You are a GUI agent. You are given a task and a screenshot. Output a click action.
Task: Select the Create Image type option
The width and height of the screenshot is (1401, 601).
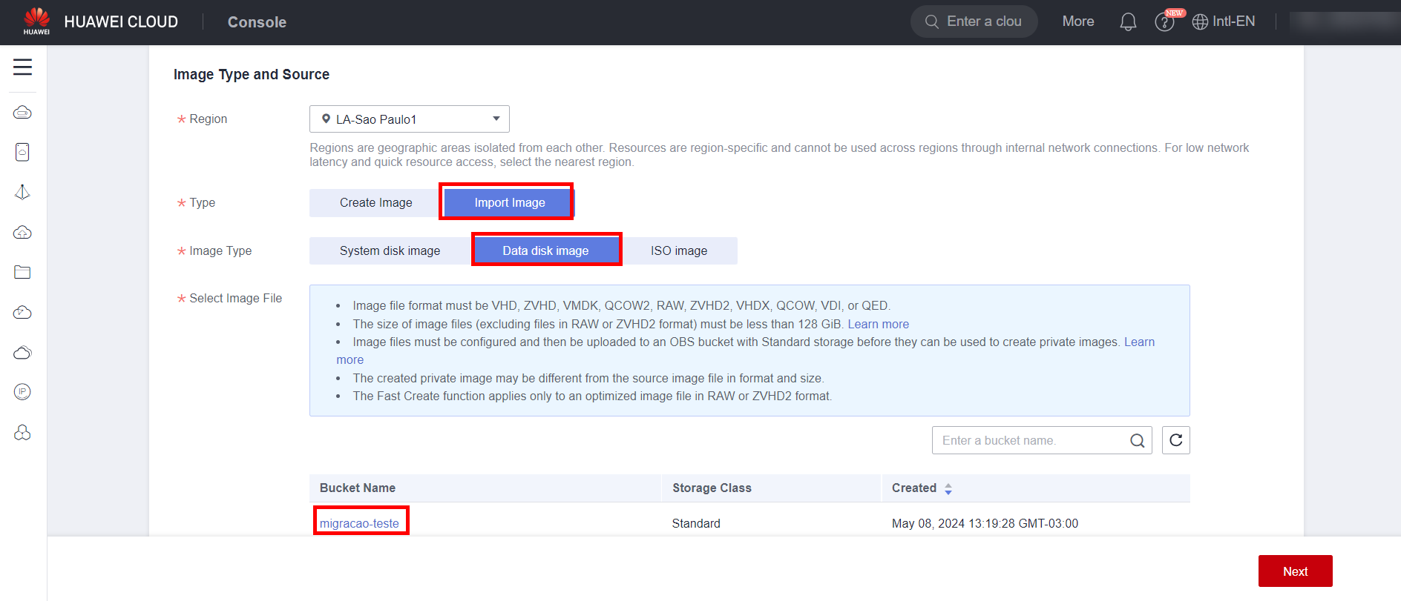tap(375, 203)
